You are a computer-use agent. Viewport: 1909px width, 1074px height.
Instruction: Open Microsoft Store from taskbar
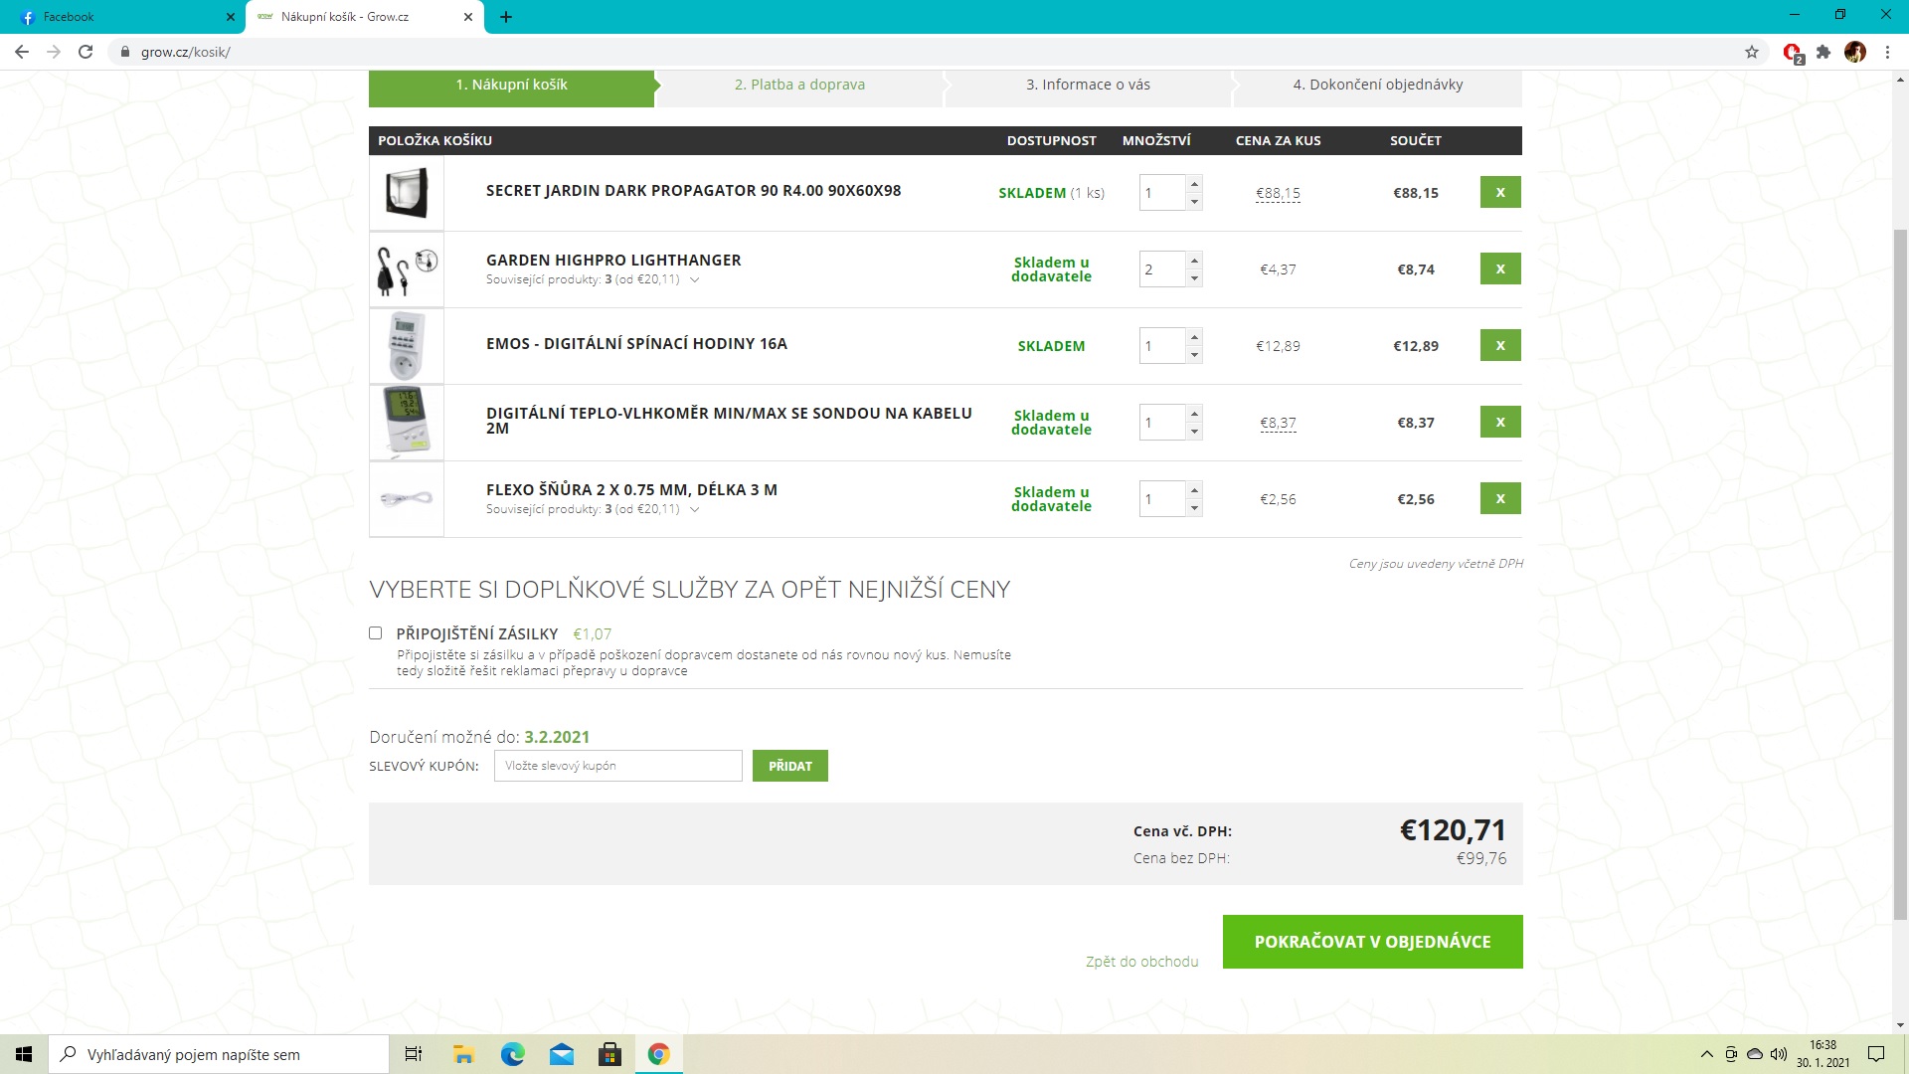[609, 1054]
